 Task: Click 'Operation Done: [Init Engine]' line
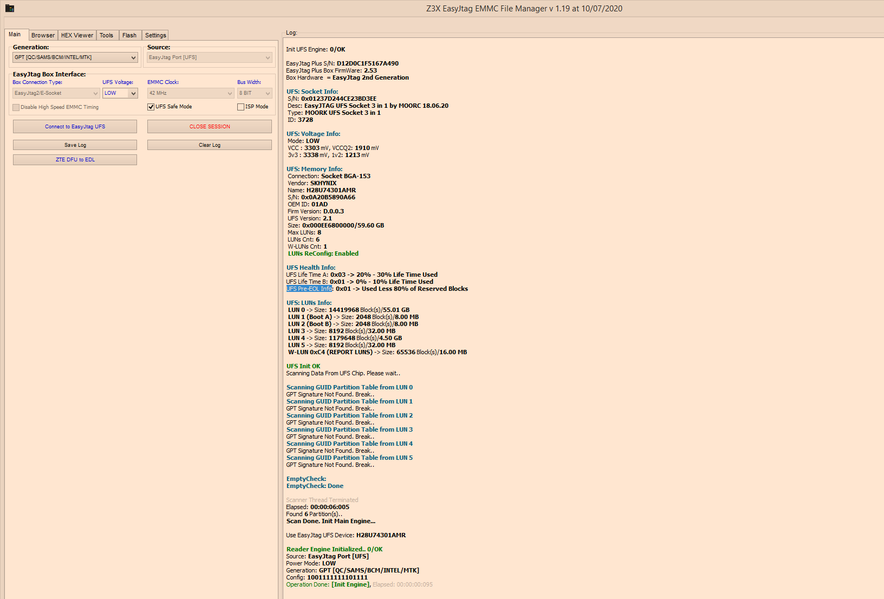point(360,584)
